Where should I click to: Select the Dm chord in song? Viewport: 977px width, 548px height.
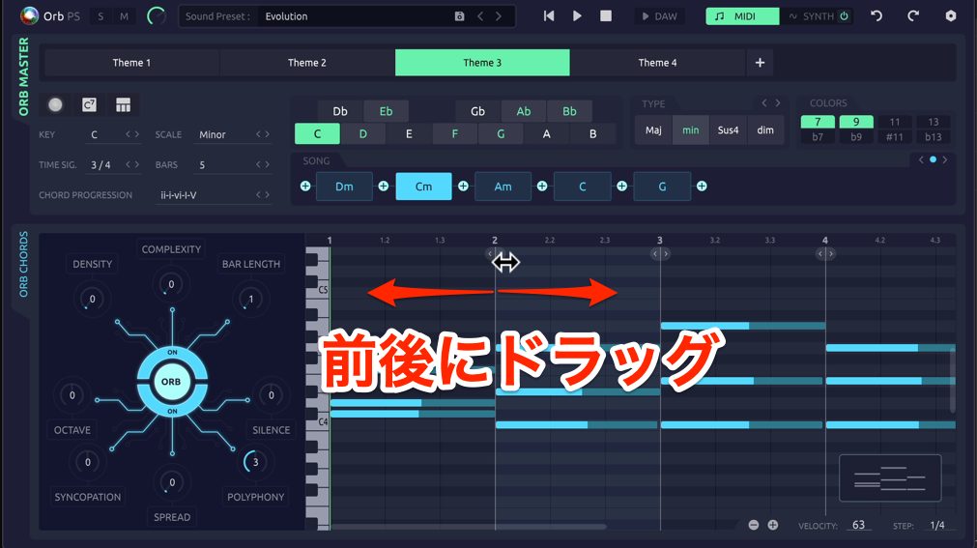pyautogui.click(x=345, y=187)
